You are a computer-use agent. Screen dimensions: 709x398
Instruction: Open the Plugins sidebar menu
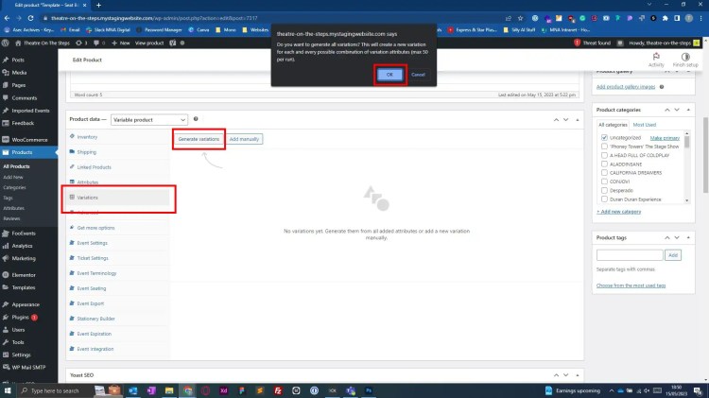[21, 317]
